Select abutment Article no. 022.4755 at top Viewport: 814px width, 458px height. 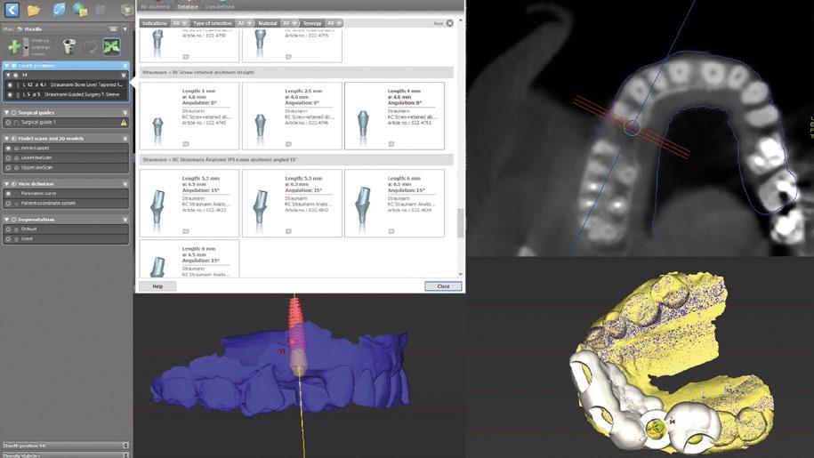pos(293,45)
